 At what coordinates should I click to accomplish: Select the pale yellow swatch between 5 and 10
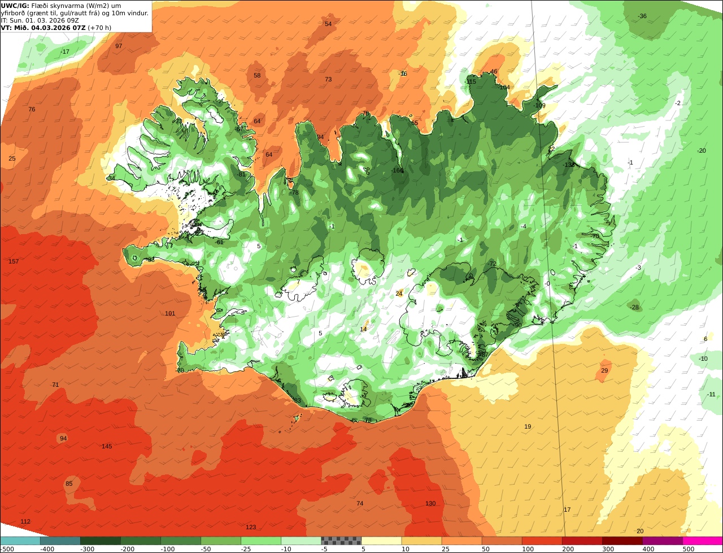pos(381,541)
